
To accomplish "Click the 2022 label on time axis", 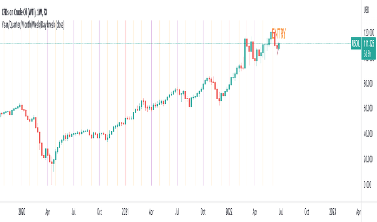I will click(x=229, y=212).
